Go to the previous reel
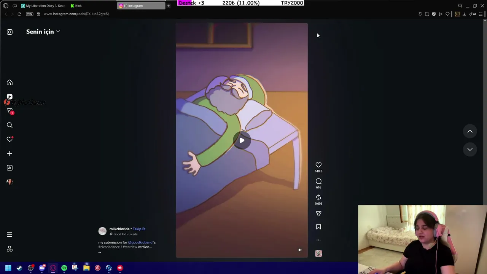Image resolution: width=487 pixels, height=274 pixels. click(x=470, y=131)
